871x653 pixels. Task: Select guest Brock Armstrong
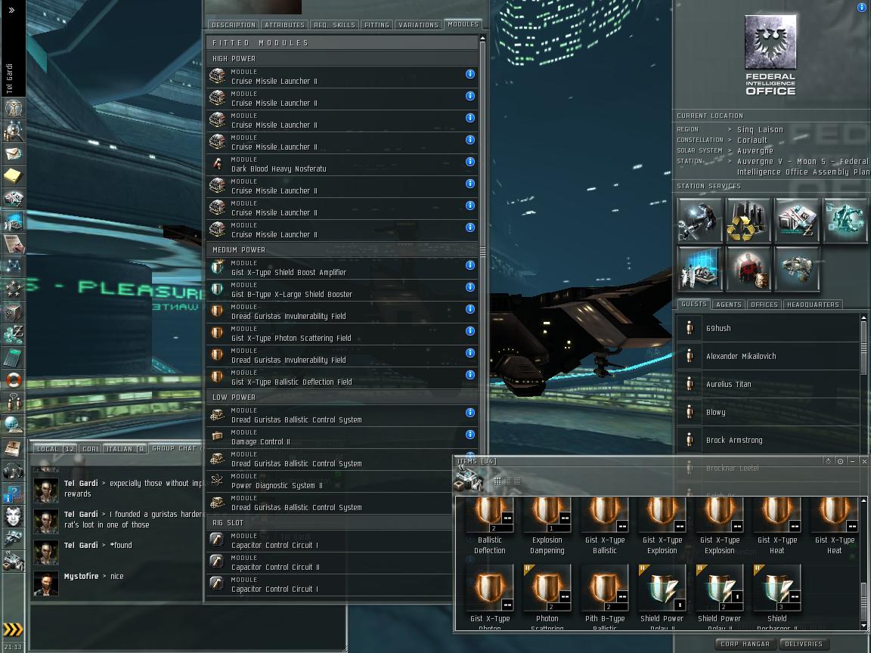tap(767, 440)
